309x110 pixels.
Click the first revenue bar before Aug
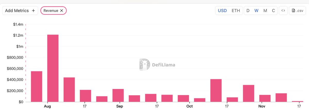[x=37, y=87]
